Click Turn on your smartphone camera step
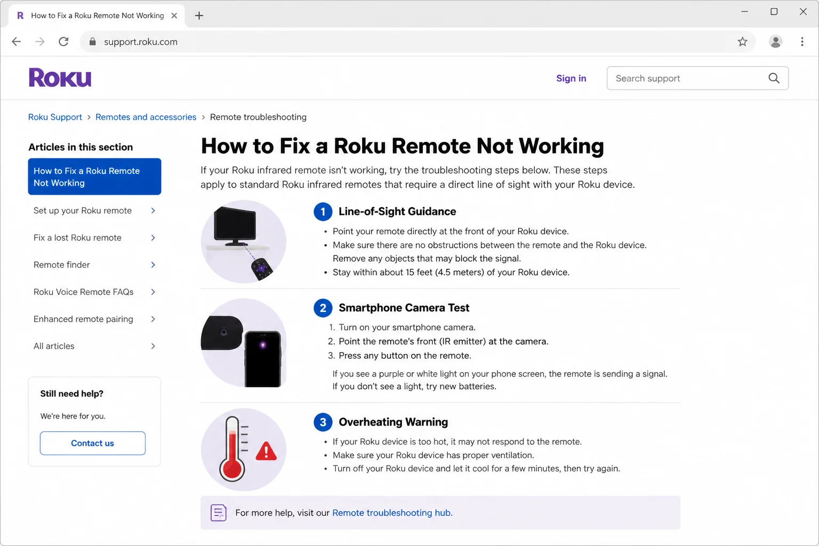 tap(407, 327)
